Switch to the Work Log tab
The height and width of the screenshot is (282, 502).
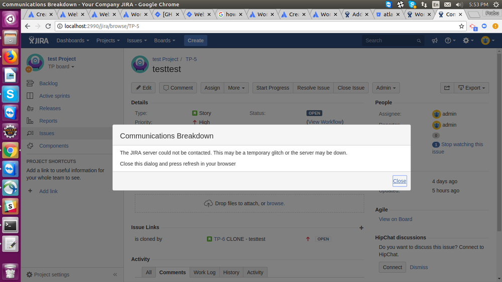(204, 272)
